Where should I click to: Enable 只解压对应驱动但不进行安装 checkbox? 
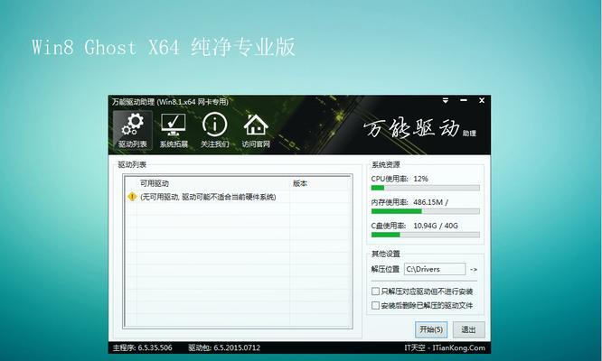[375, 292]
